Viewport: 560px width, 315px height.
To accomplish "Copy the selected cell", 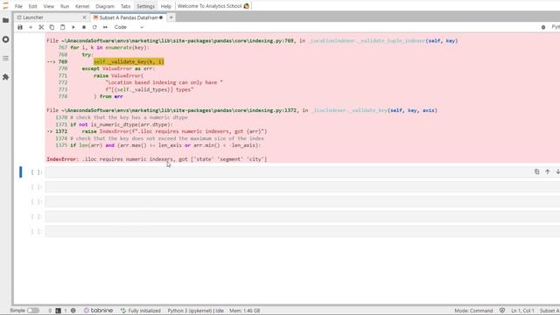I will pos(52,27).
